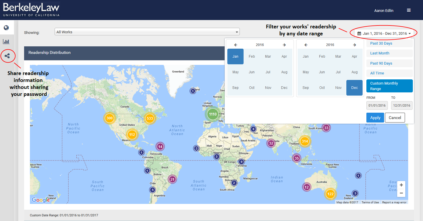Select Past 30 Days range

pos(389,43)
